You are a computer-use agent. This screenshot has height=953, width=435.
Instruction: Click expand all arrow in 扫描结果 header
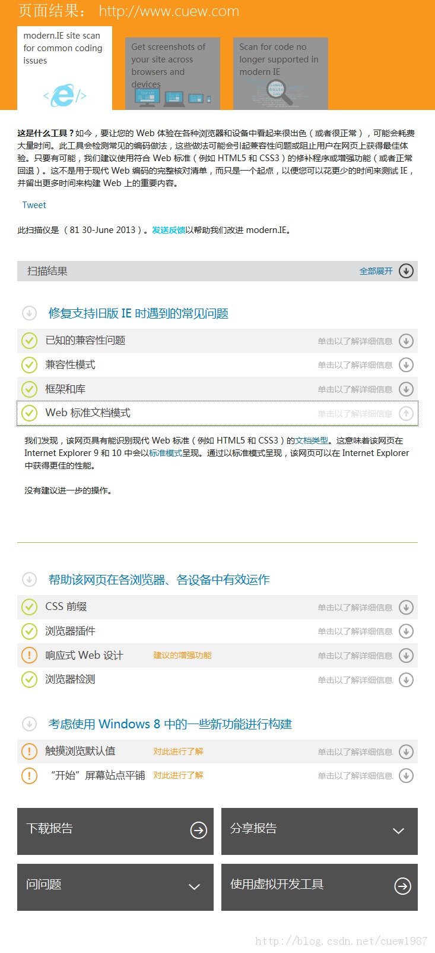tap(406, 271)
